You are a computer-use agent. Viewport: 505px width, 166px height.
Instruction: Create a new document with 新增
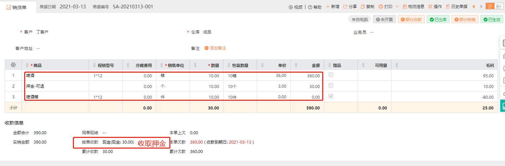click(x=333, y=7)
